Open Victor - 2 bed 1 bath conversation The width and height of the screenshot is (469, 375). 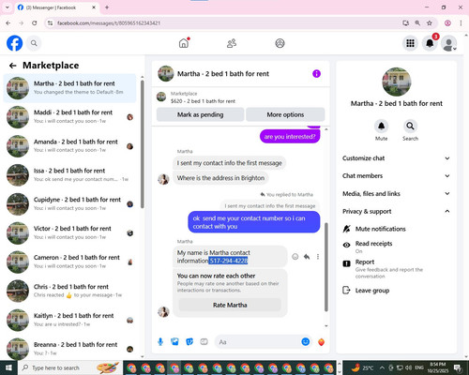click(70, 232)
